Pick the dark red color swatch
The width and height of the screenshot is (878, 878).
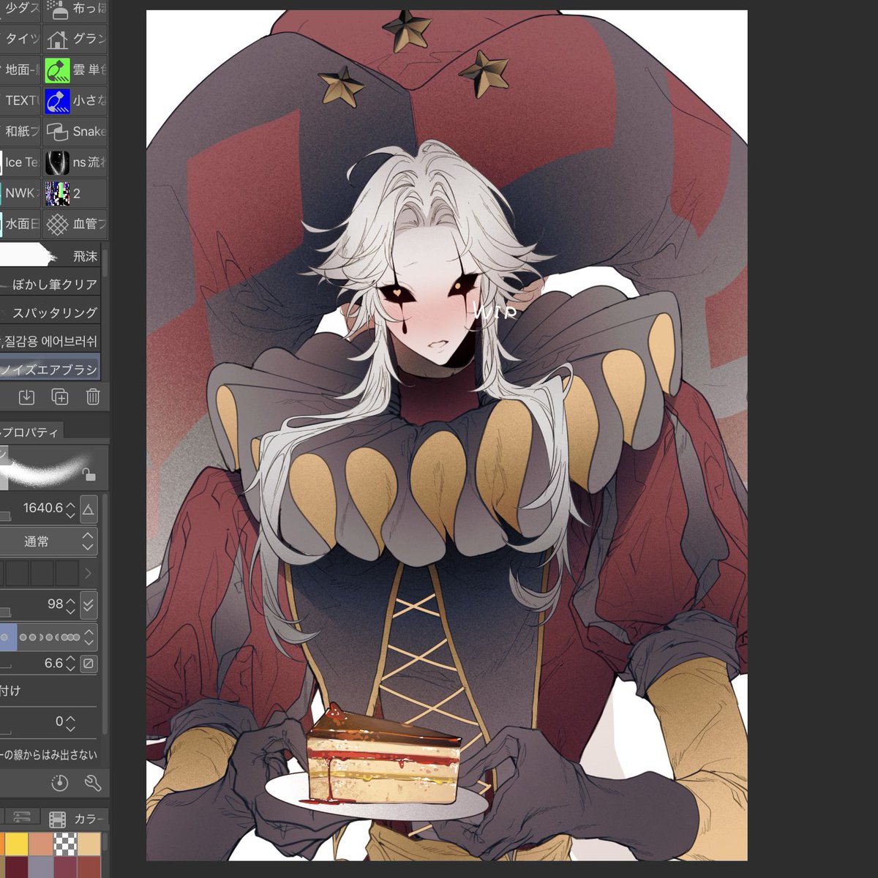click(17, 868)
